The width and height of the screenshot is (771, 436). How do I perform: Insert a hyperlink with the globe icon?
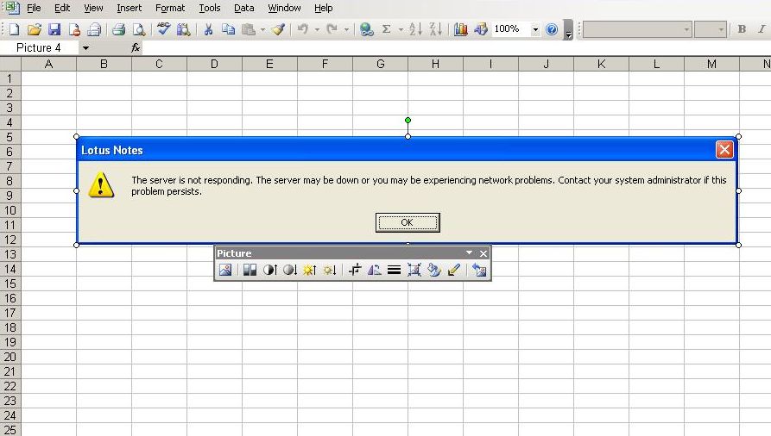pyautogui.click(x=366, y=29)
